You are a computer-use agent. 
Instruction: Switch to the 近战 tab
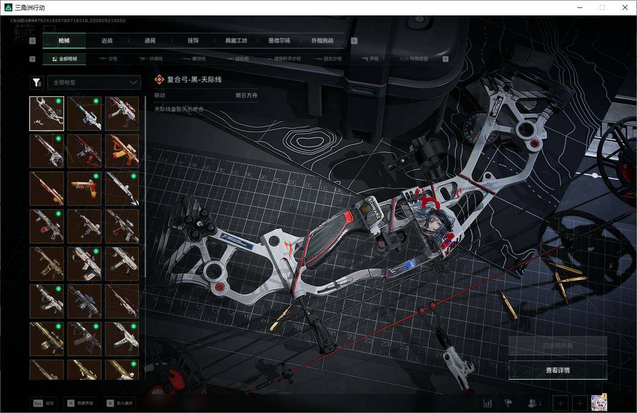point(107,41)
